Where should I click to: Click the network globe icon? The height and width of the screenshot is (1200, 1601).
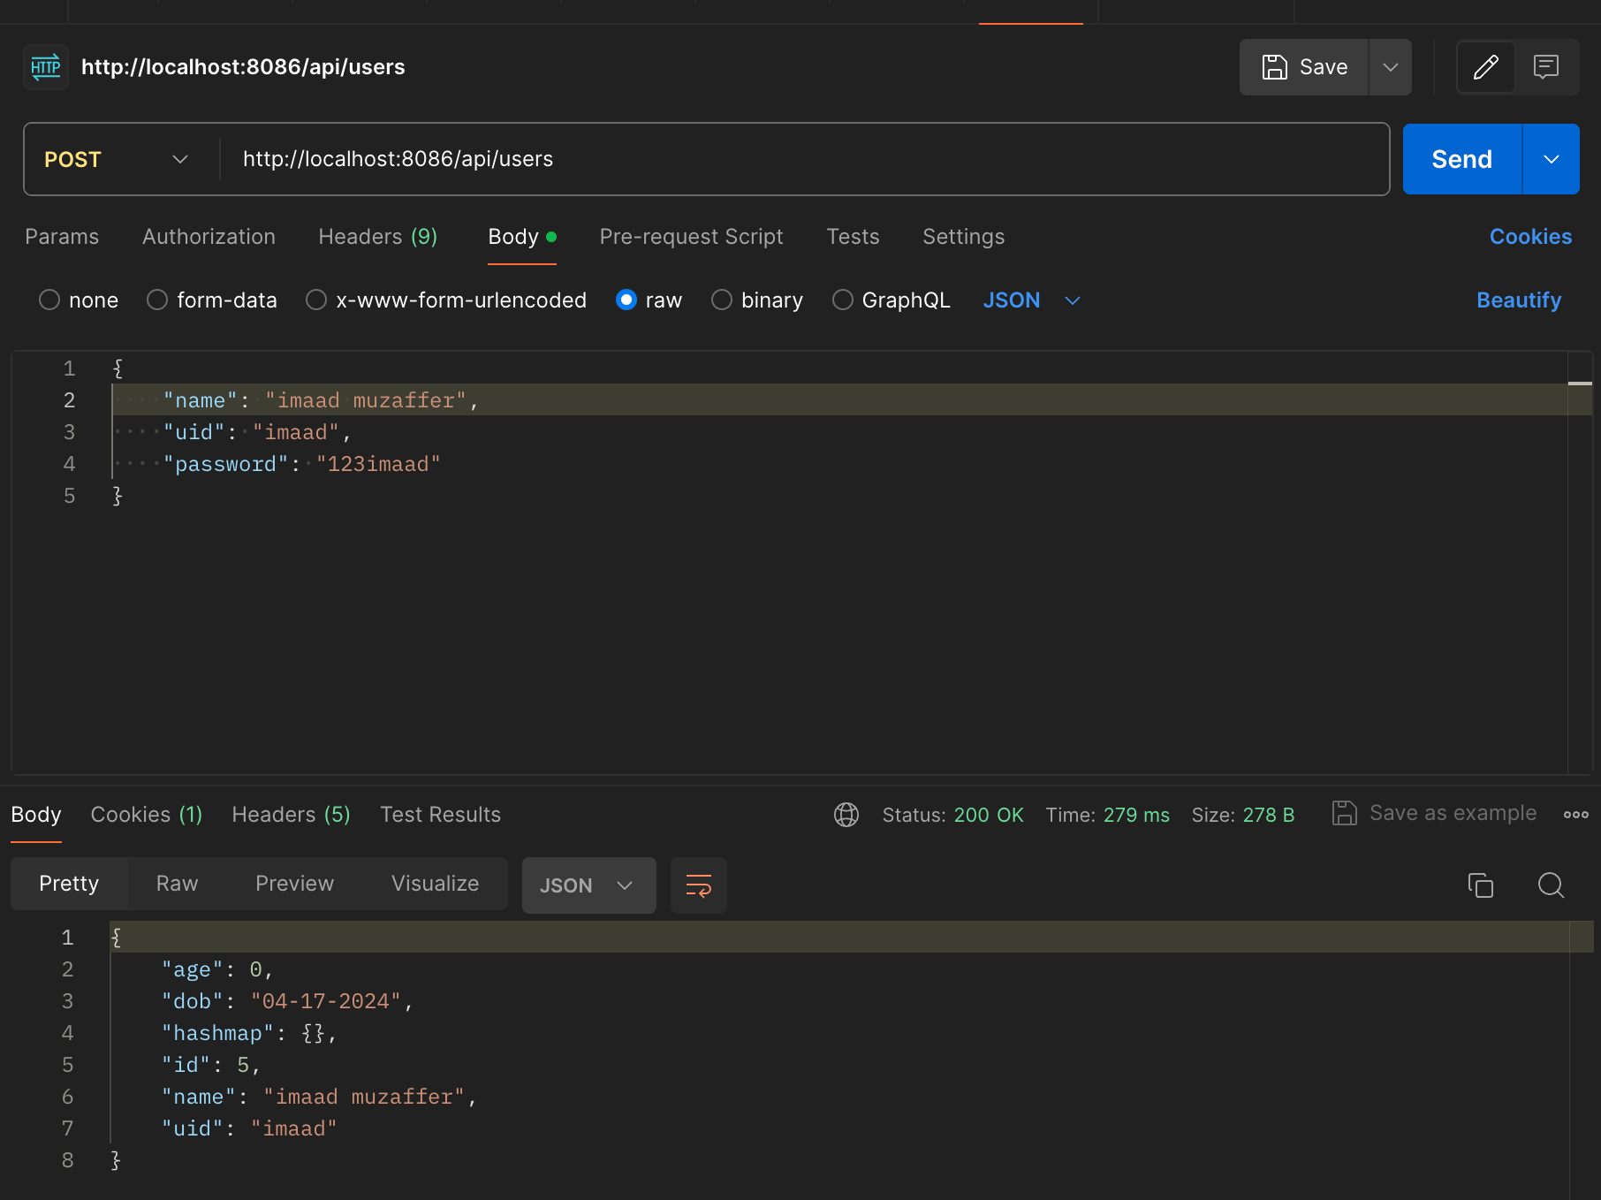click(x=846, y=815)
